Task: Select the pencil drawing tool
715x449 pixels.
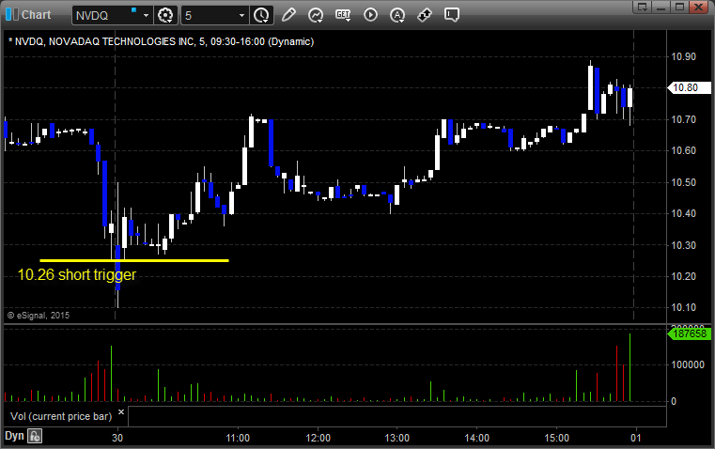Action: pos(288,15)
